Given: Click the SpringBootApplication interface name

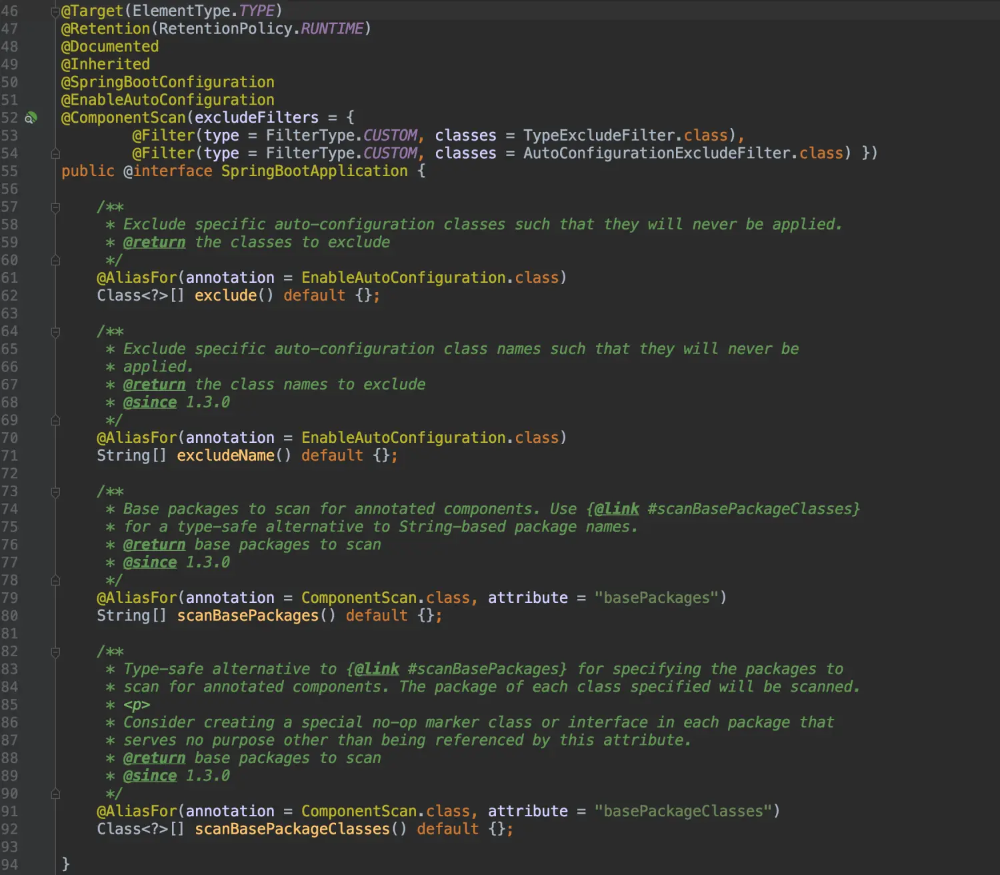Looking at the screenshot, I should click(314, 171).
